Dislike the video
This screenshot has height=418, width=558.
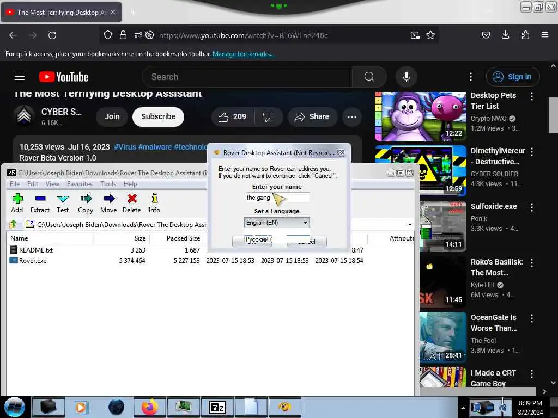point(268,116)
